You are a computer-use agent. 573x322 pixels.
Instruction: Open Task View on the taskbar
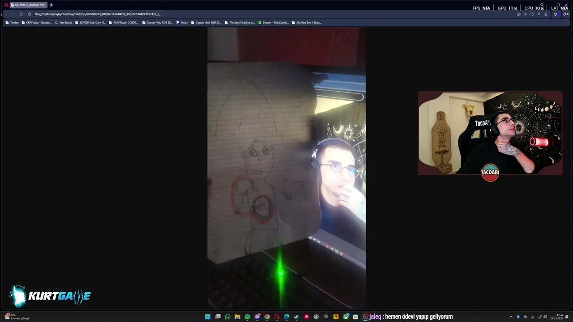click(x=218, y=317)
